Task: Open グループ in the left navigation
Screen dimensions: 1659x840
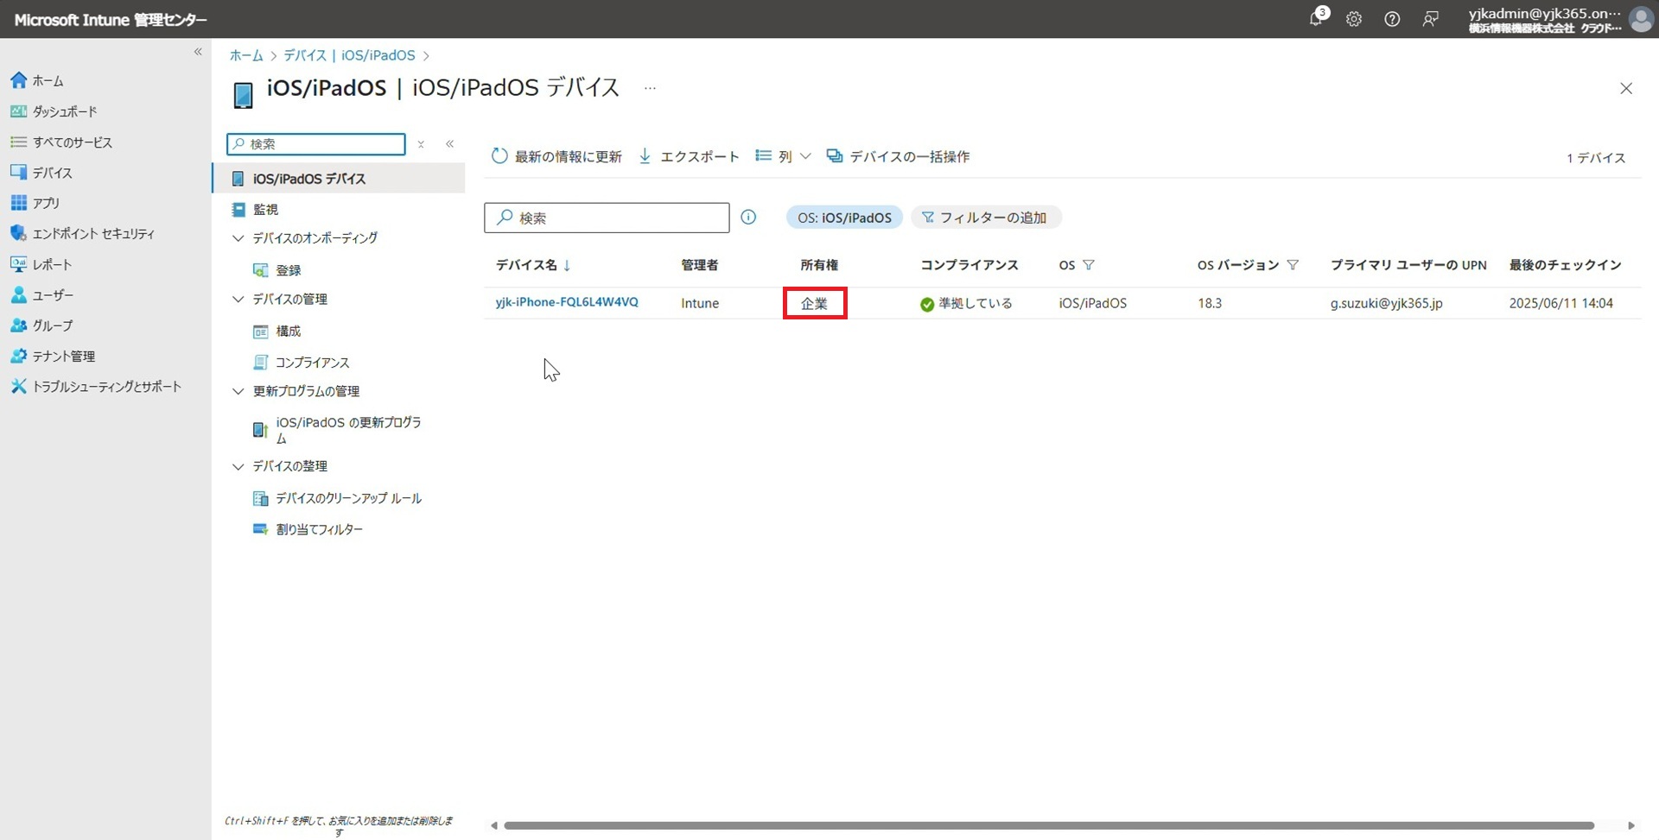Action: 41,325
